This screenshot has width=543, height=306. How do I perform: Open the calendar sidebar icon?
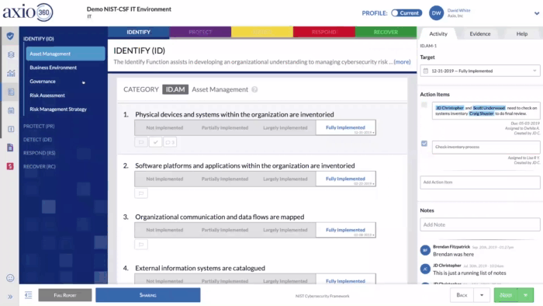point(11,110)
